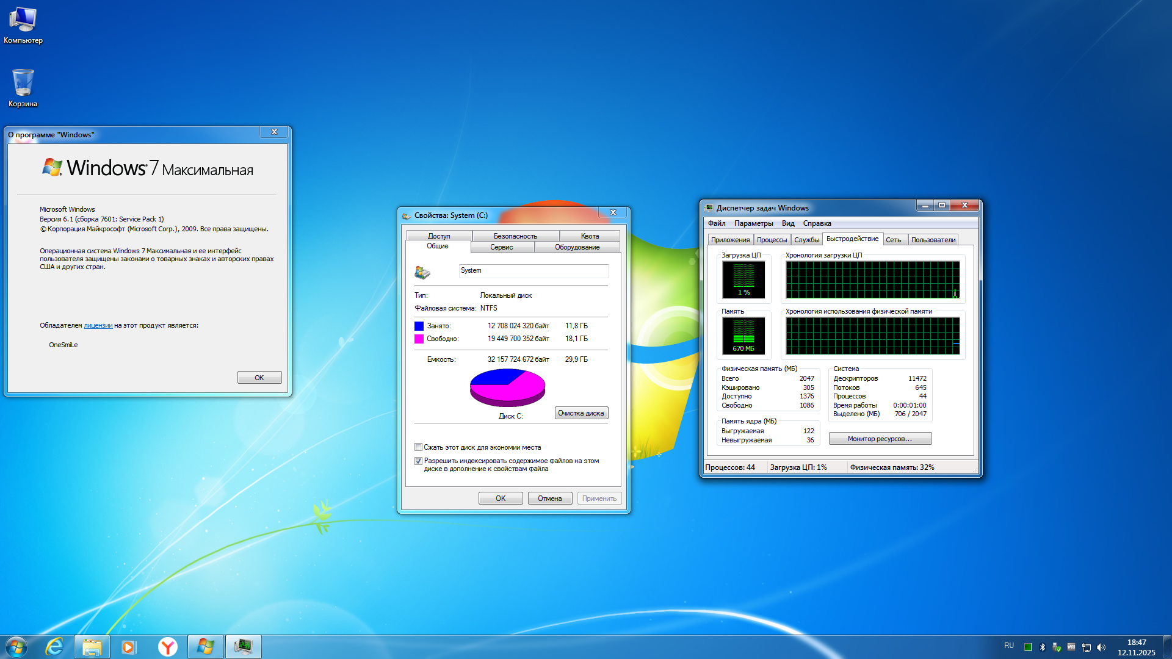Click the Bluetooth tray icon
Viewport: 1172px width, 659px height.
point(1043,647)
